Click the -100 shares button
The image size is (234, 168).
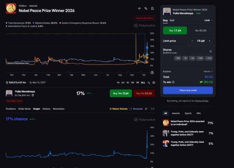(178, 58)
